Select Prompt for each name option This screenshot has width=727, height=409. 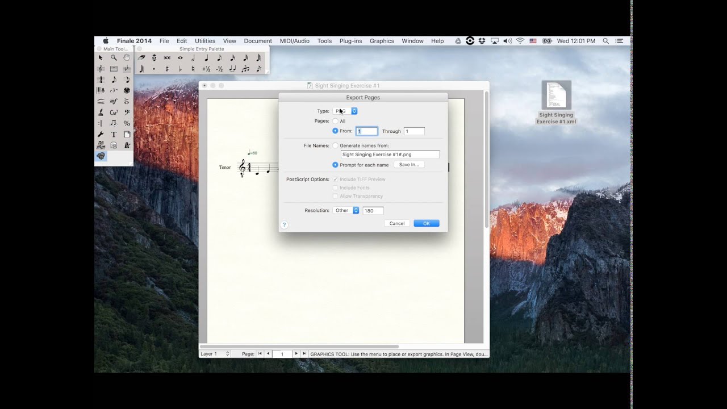click(x=335, y=165)
